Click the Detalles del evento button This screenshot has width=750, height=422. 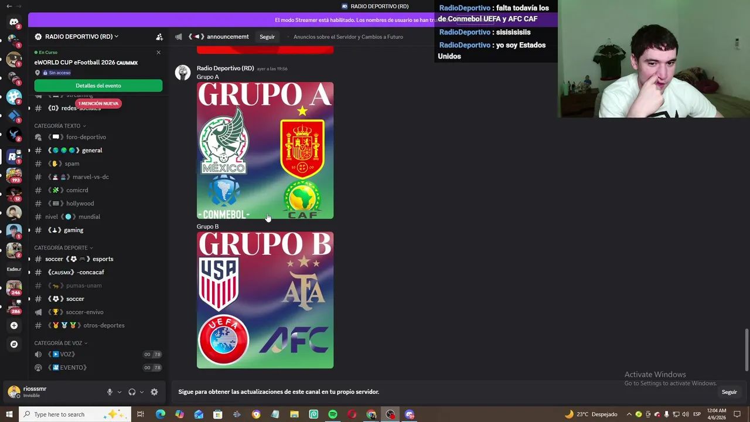98,86
